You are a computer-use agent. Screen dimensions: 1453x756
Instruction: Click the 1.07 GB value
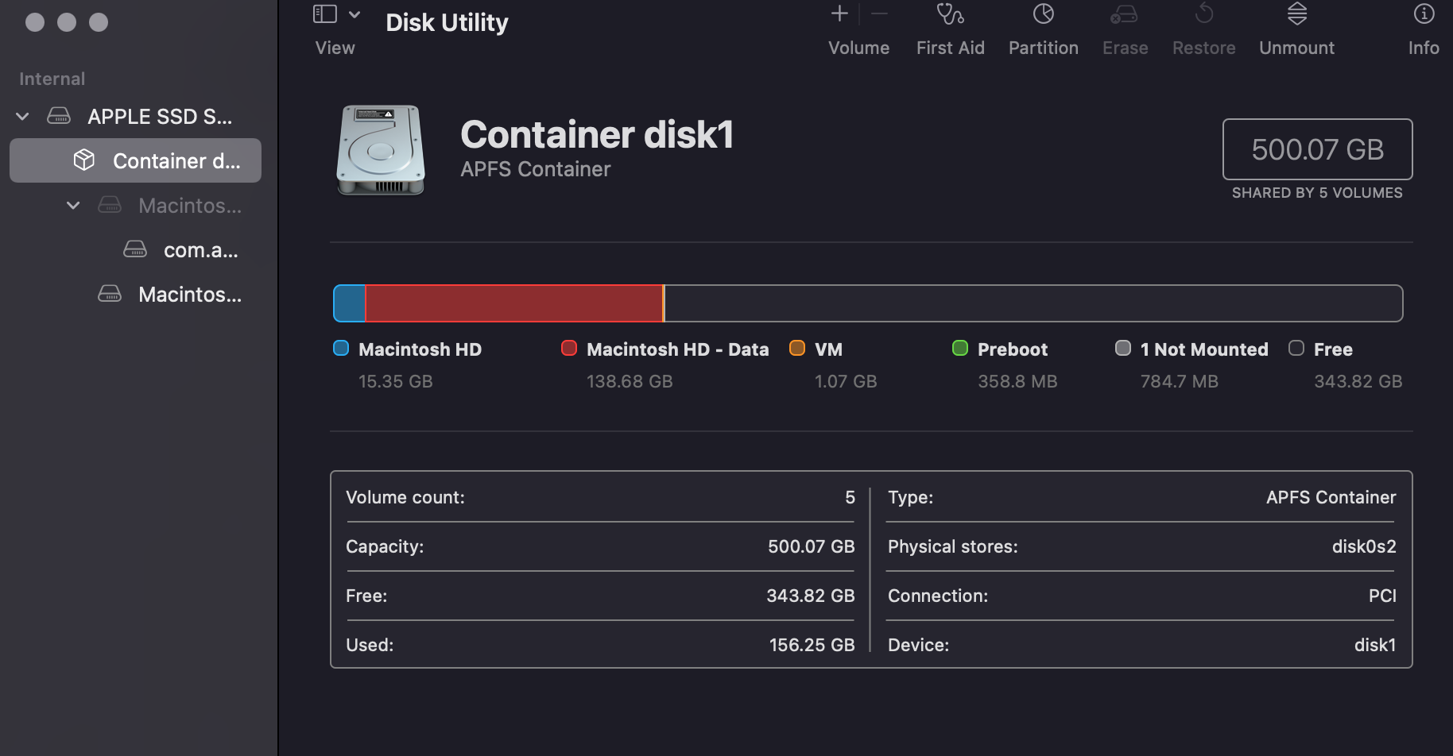(x=846, y=381)
